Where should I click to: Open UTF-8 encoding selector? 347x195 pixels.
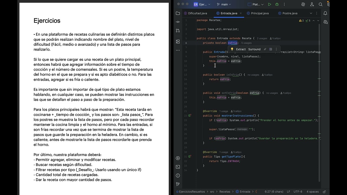click(298, 191)
